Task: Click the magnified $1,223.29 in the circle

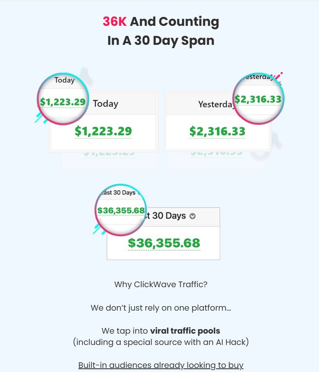Action: [x=63, y=102]
